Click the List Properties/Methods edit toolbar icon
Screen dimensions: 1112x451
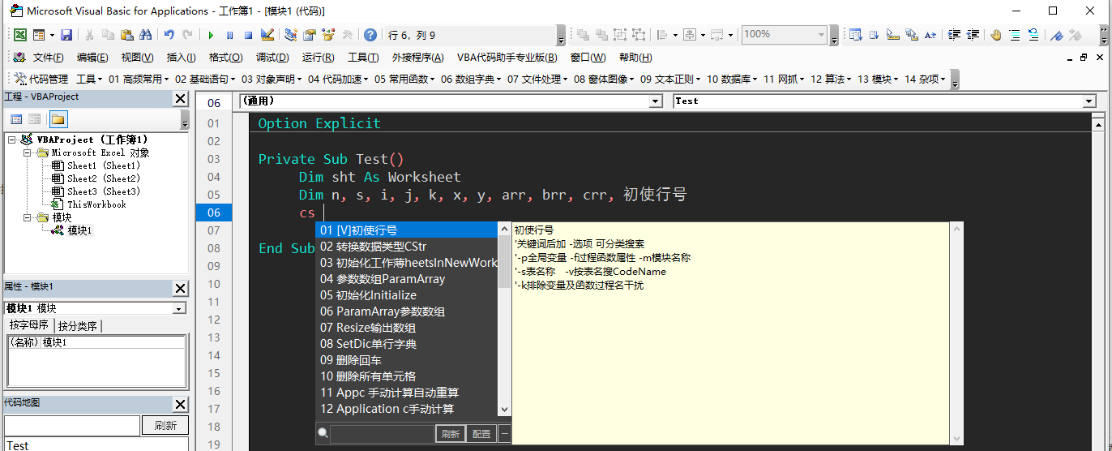pos(854,35)
